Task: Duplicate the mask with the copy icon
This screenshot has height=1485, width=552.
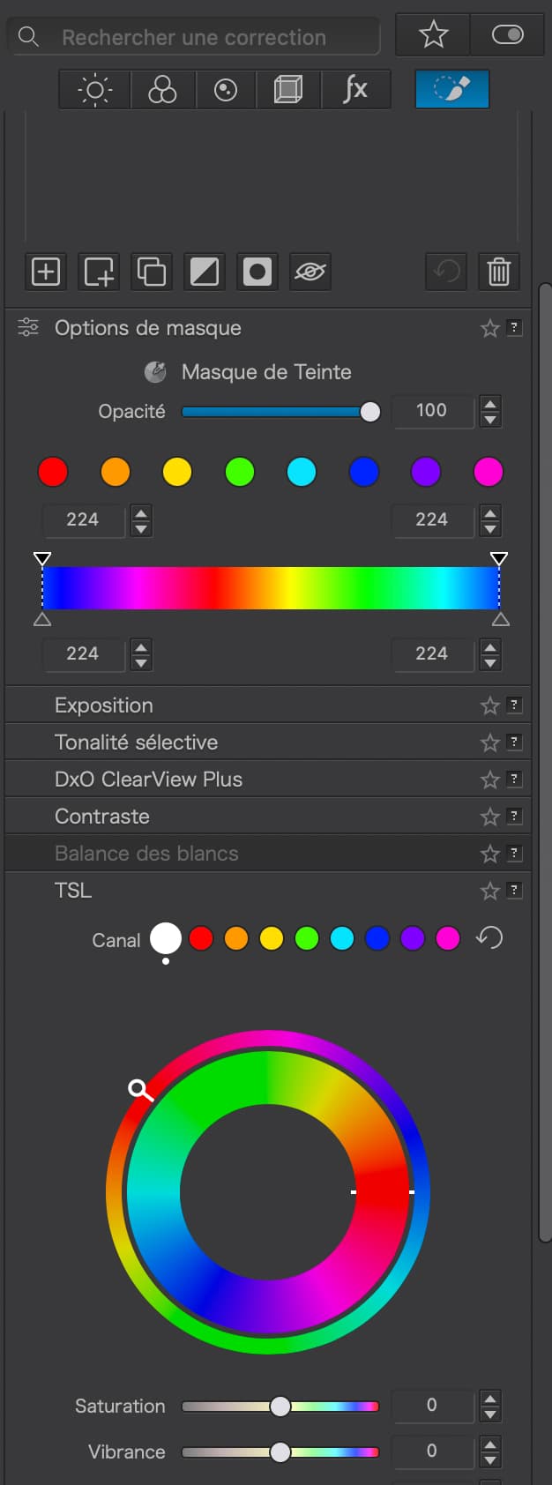Action: coord(152,272)
